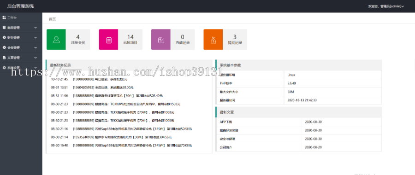415x175 pixels.
Task: Click the 08-30 16:40 income 70.00 record
Action: [x=121, y=146]
